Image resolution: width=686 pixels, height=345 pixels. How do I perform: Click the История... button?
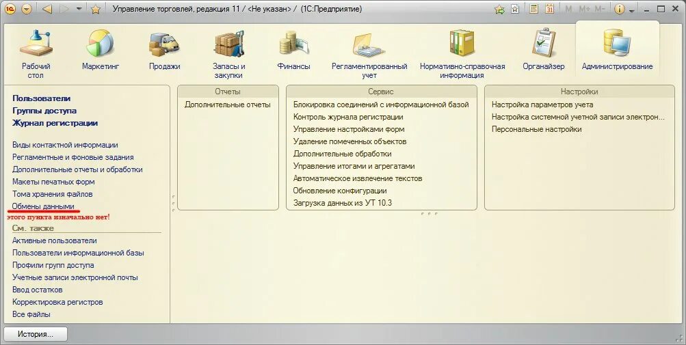pos(36,334)
